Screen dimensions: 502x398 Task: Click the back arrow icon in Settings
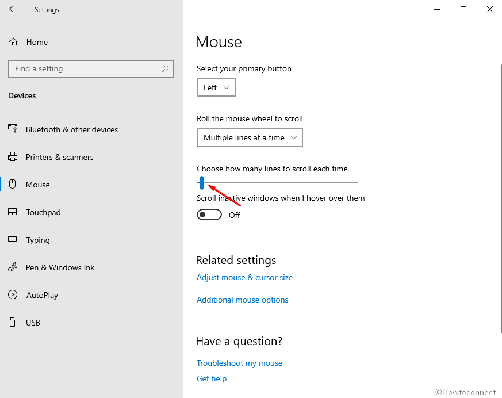point(13,9)
